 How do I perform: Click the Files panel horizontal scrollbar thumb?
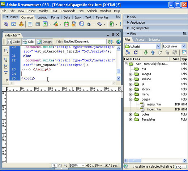click(x=135, y=160)
